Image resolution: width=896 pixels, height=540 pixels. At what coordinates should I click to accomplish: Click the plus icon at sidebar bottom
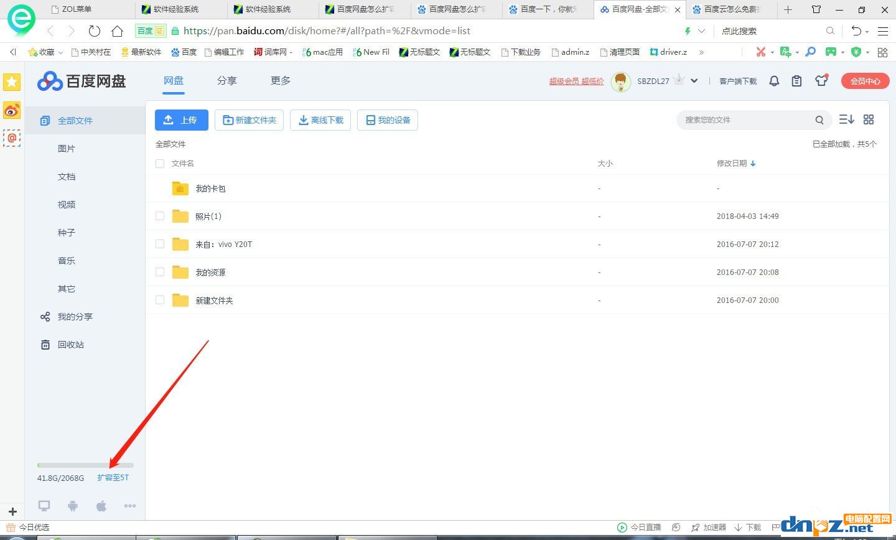click(12, 512)
